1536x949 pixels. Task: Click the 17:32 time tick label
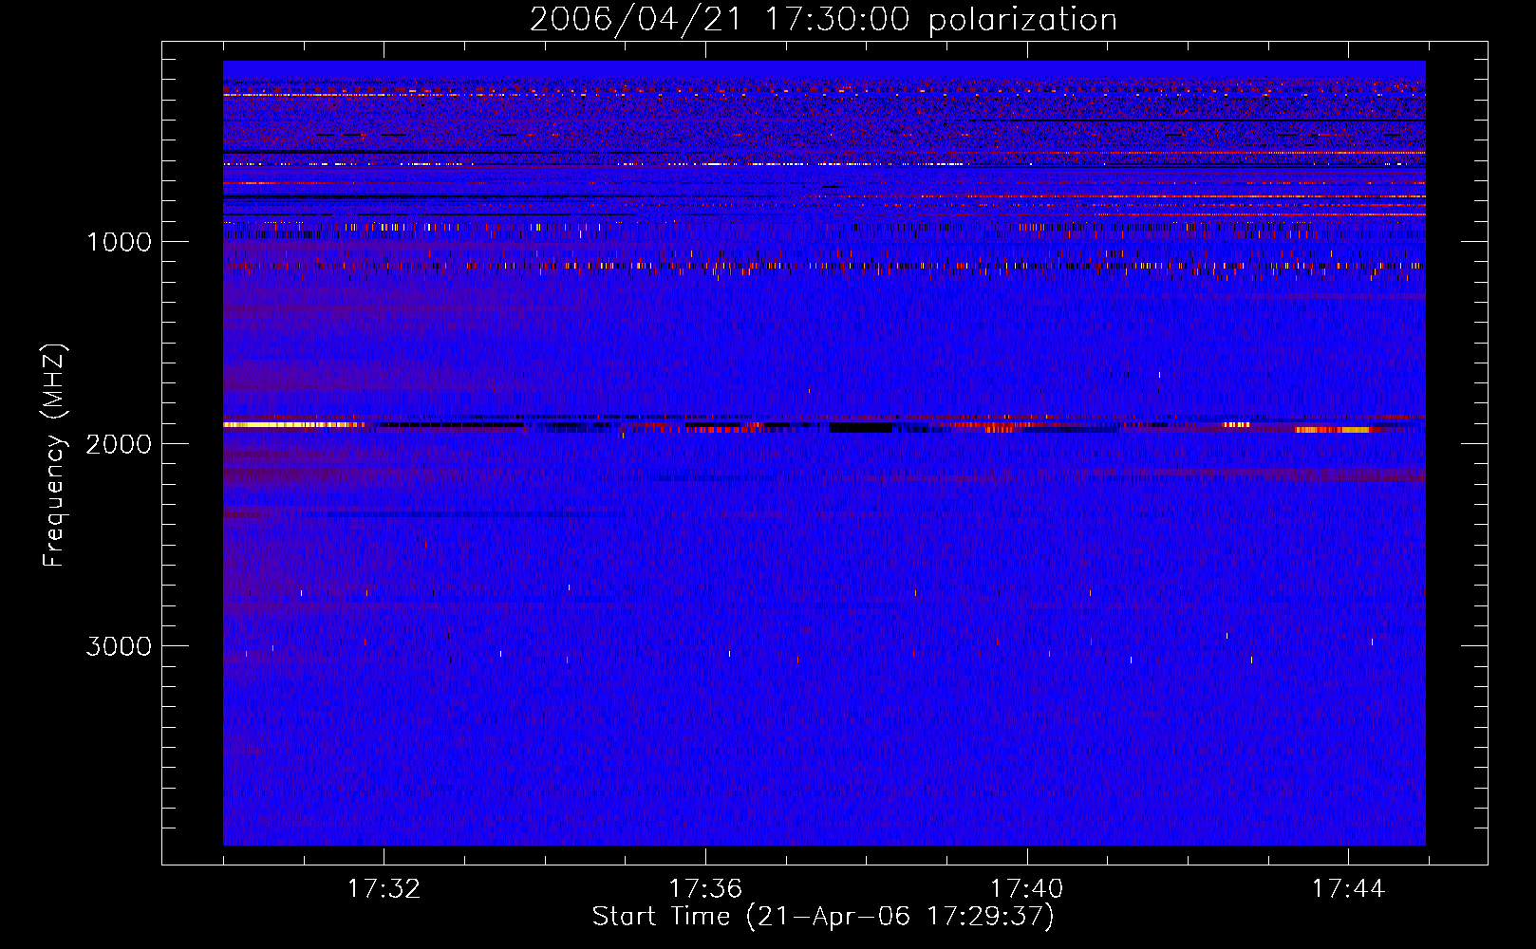[x=384, y=889]
